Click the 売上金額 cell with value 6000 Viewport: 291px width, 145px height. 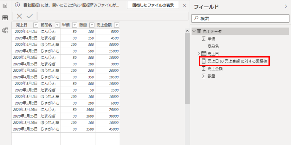(x=108, y=103)
